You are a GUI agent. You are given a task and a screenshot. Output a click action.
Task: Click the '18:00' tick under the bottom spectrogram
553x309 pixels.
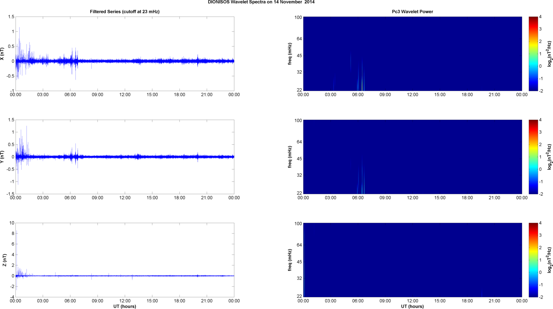point(467,301)
